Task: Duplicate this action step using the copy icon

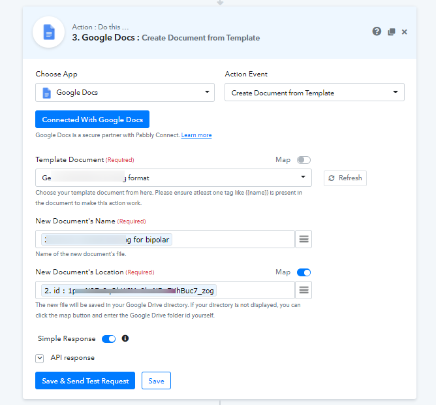Action: (x=391, y=32)
